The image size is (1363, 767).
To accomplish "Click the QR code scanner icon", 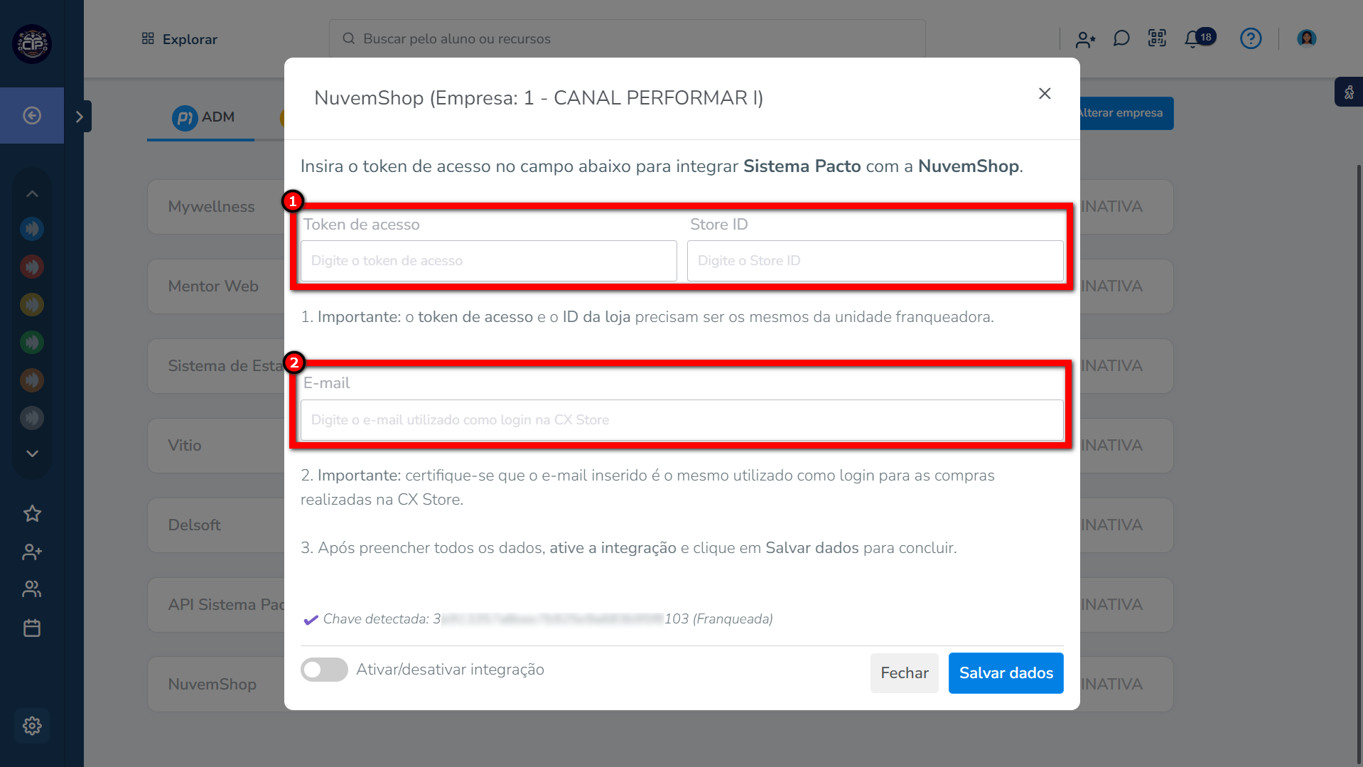I will point(1157,38).
